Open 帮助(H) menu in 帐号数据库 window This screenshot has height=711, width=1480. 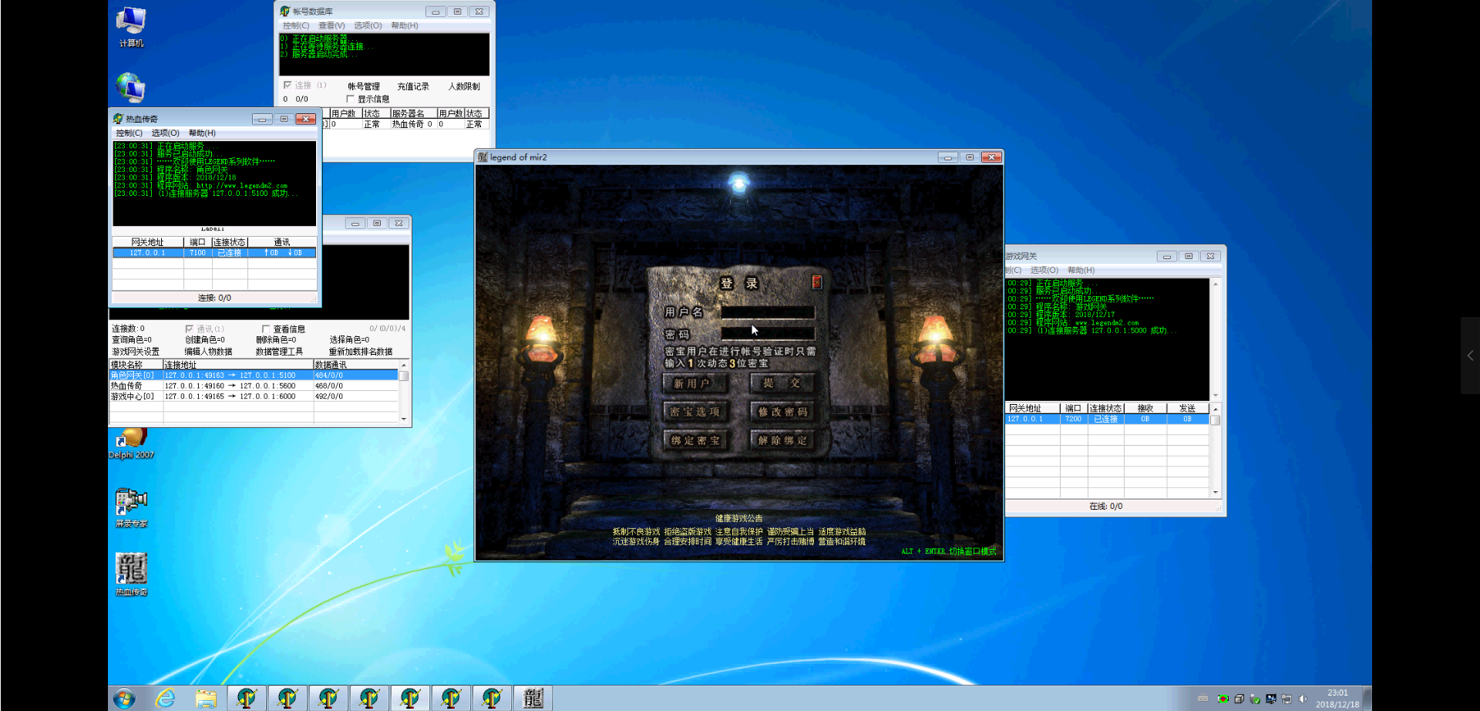click(x=405, y=25)
